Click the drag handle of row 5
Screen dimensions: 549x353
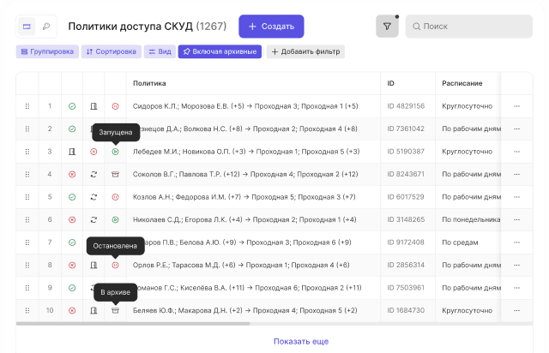[x=27, y=197]
